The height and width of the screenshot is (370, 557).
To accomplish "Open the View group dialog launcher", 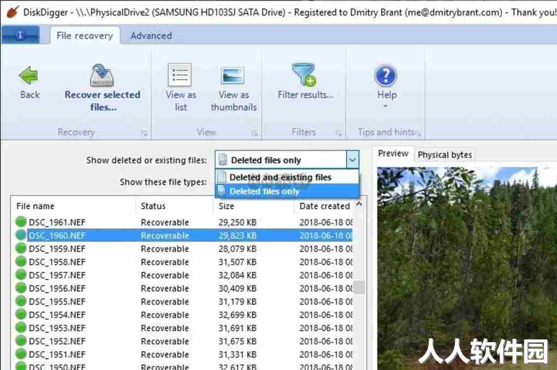I will click(x=254, y=133).
